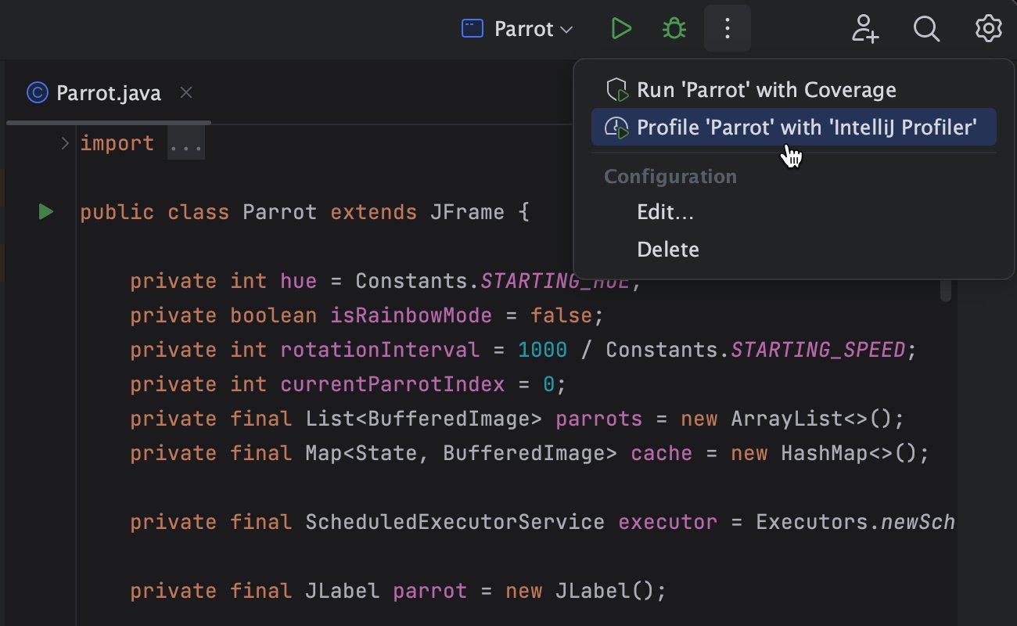Click ArrayList<>() constructor call
The width and height of the screenshot is (1017, 626).
point(811,419)
